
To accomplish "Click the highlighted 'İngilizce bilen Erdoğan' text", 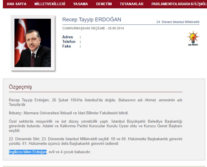I will [28, 152].
